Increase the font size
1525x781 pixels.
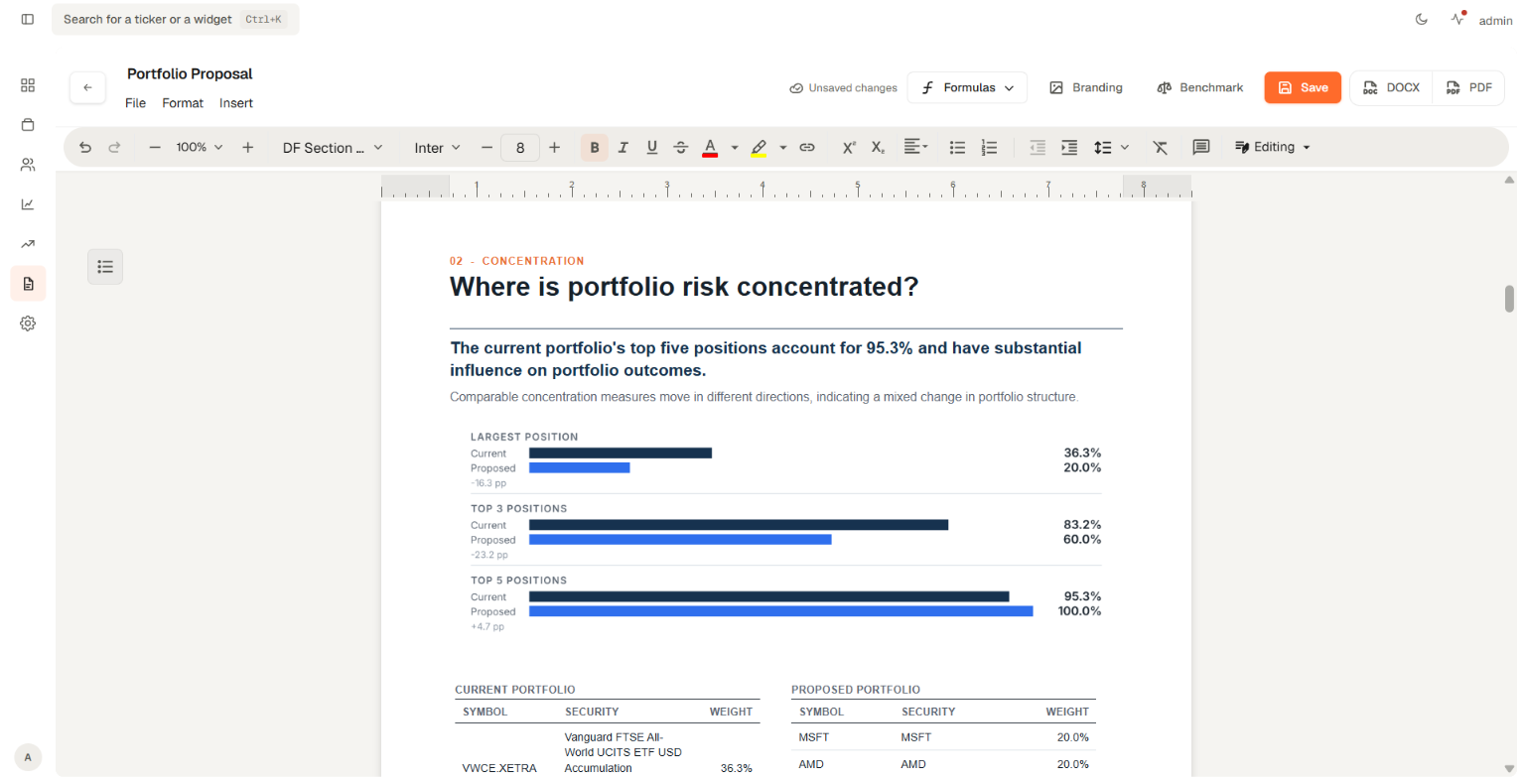(555, 147)
